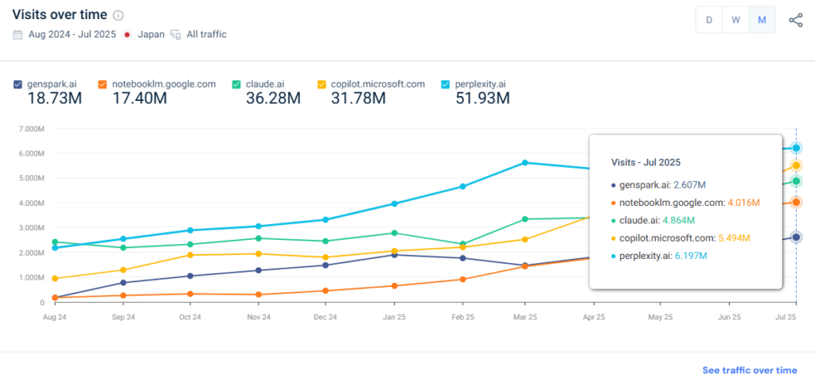Viewport: 815px width, 383px height.
Task: Click the calendar icon before the date range
Action: point(18,35)
